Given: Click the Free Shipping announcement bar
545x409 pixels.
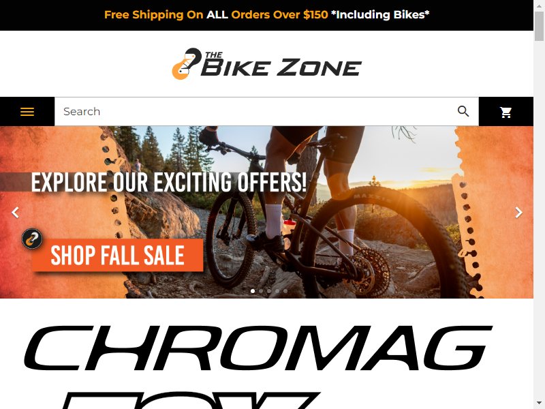Looking at the screenshot, I should [266, 15].
